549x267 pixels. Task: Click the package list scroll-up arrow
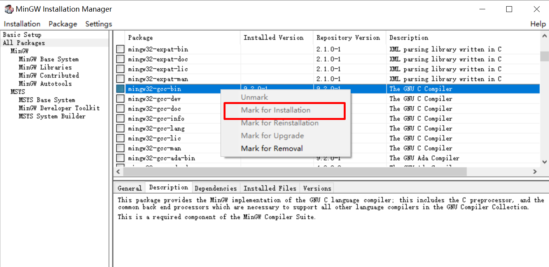pyautogui.click(x=544, y=36)
